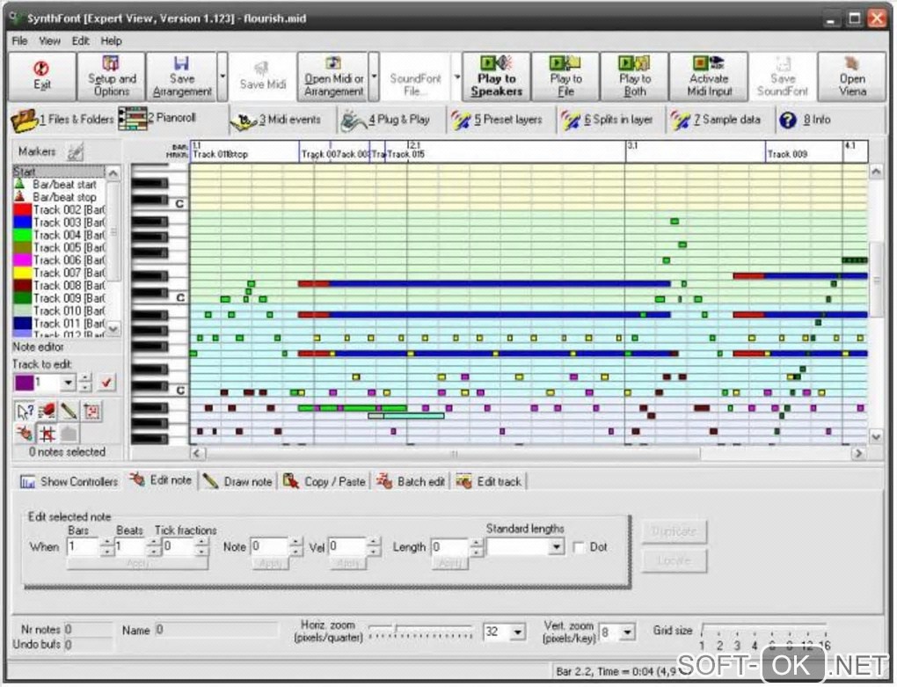Expand the SoundFont File dropdown arrow

(456, 77)
